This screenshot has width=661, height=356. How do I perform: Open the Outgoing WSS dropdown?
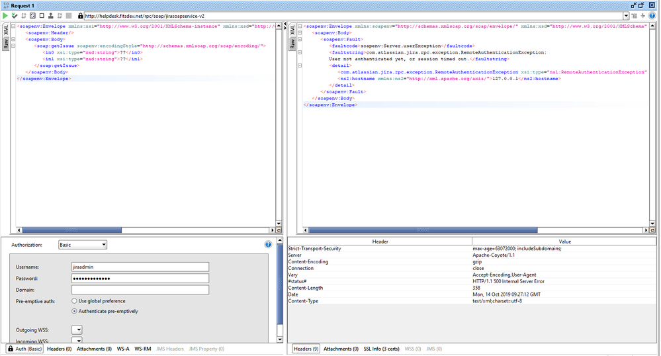[77, 330]
